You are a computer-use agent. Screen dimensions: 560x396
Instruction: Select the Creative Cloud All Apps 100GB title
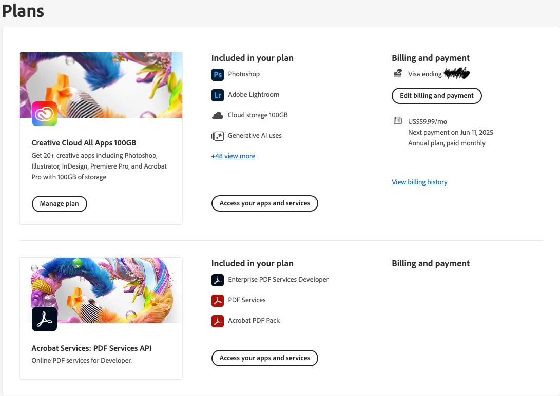tap(84, 143)
